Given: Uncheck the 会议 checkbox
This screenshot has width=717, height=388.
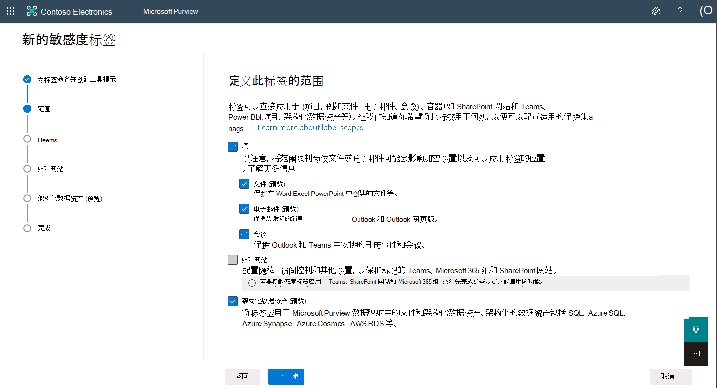Looking at the screenshot, I should coord(244,234).
